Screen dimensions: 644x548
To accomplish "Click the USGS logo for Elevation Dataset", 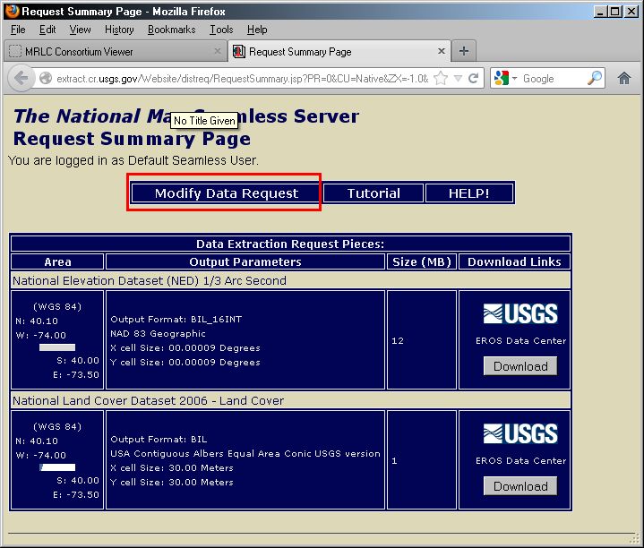I will point(520,313).
